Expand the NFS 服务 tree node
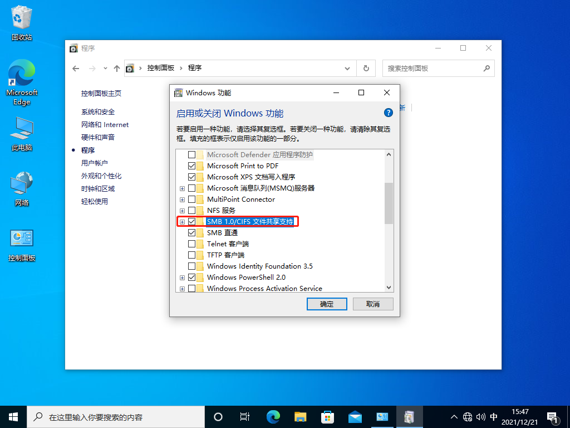The height and width of the screenshot is (428, 570). pyautogui.click(x=183, y=210)
